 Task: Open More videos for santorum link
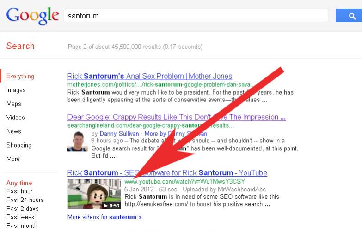[104, 217]
